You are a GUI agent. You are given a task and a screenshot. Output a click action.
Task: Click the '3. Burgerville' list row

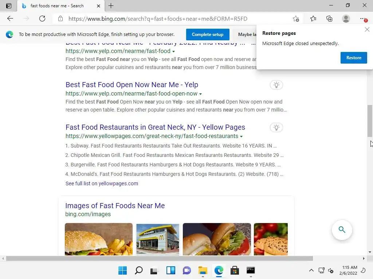(x=173, y=165)
